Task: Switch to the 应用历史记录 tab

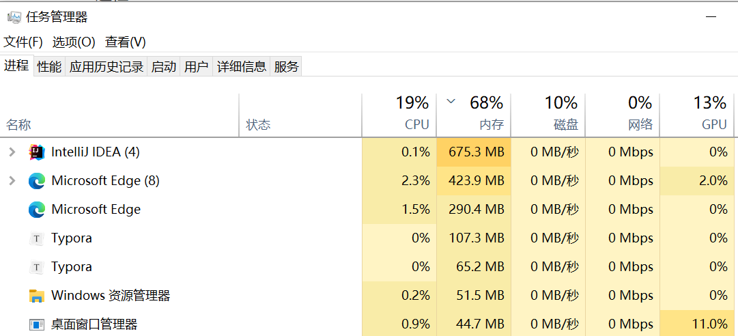Action: 107,66
